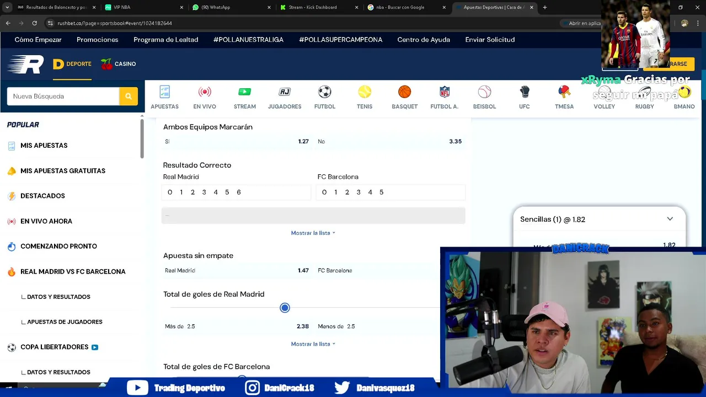Open the Apuestas sport category icon
Image resolution: width=706 pixels, height=397 pixels.
[164, 92]
